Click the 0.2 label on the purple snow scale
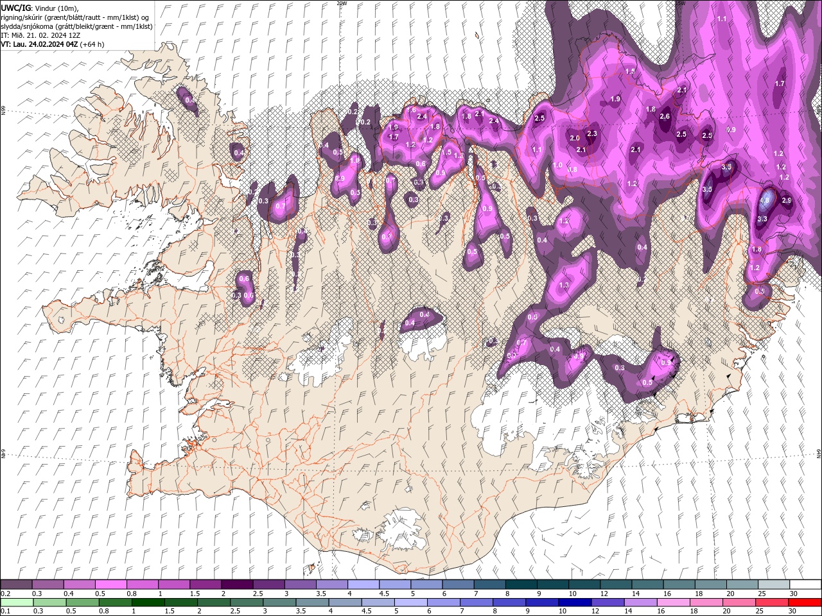This screenshot has width=822, height=616. pyautogui.click(x=5, y=594)
